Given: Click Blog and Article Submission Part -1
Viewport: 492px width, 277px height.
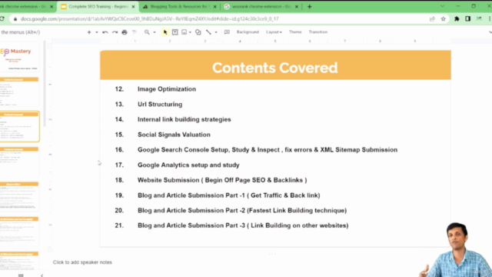Looking at the screenshot, I should coord(229,195).
